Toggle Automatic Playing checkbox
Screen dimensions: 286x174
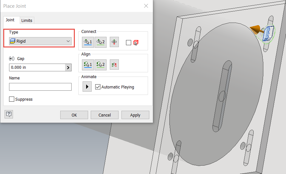click(98, 87)
